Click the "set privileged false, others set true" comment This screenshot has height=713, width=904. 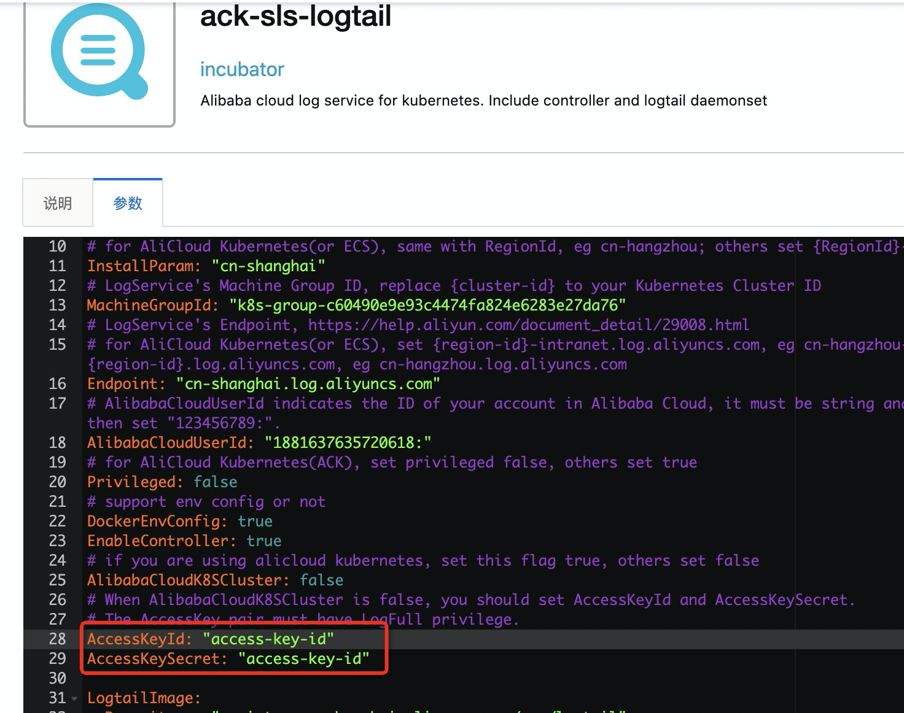392,462
